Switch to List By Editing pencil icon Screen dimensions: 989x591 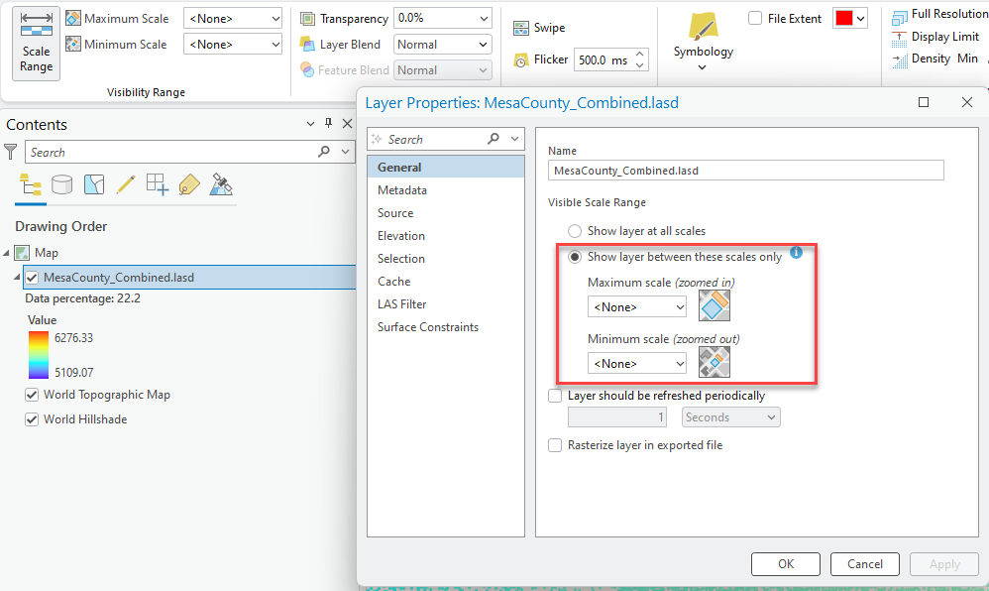[126, 184]
